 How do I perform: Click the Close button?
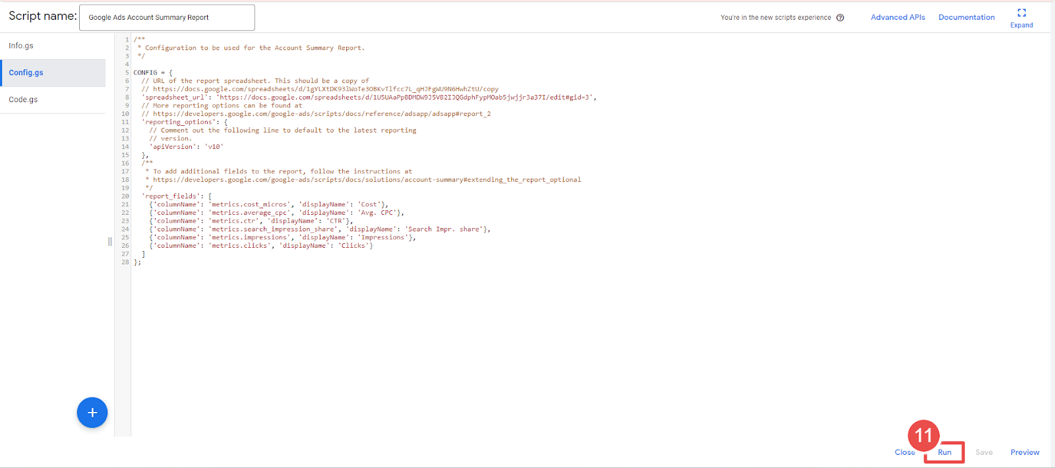click(905, 452)
